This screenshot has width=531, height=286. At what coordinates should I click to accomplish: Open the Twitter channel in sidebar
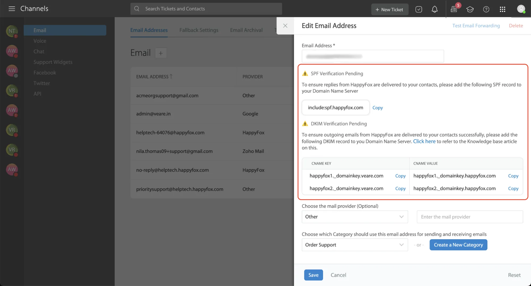click(x=41, y=83)
